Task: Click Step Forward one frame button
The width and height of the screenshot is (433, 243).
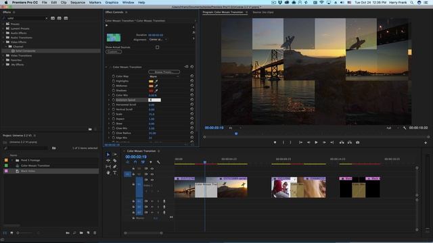Action: (324, 142)
